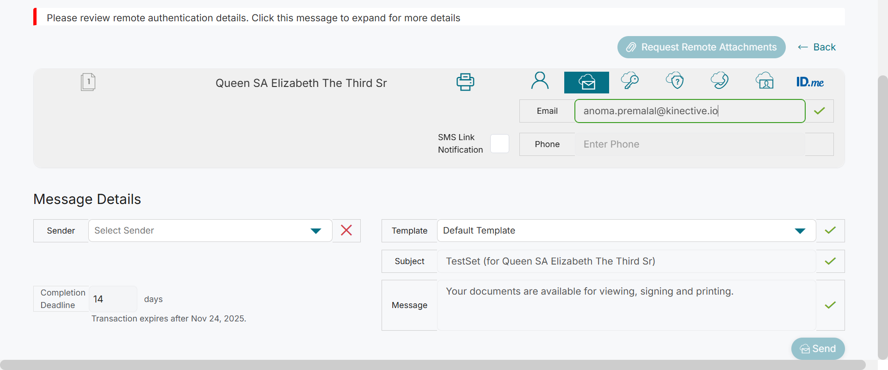
Task: Enable the SMS Link Notification checkbox
Action: coord(499,144)
